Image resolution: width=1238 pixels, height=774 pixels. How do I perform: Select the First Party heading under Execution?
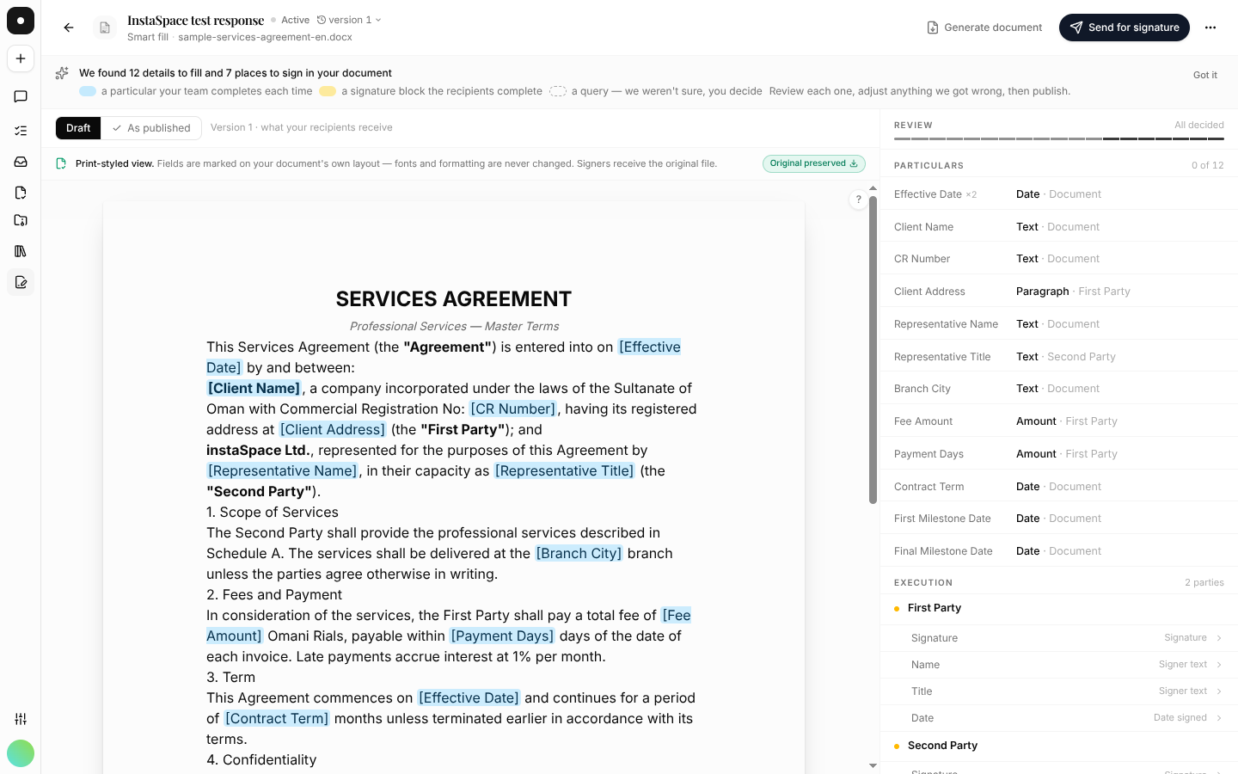pos(935,608)
